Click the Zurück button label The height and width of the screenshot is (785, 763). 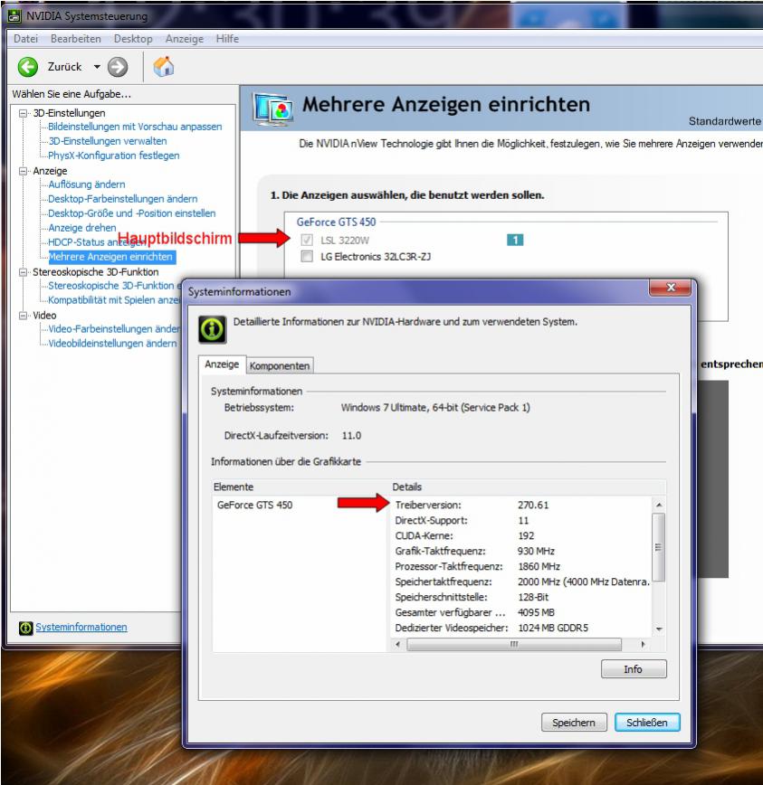tap(64, 67)
